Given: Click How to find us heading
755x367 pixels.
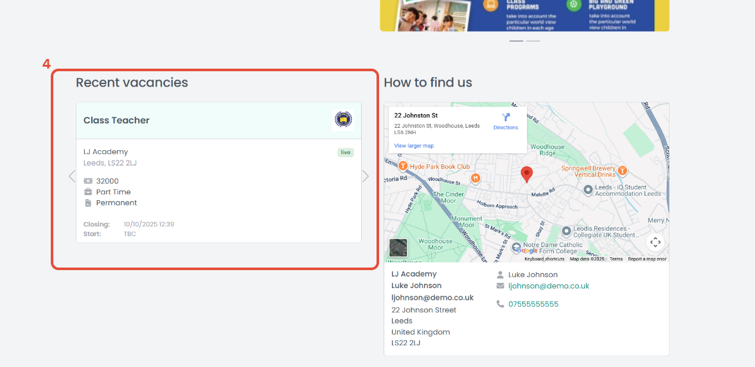Looking at the screenshot, I should coord(428,83).
